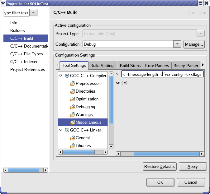Show previous tabs with left tab arrow
The image size is (210, 194).
(57, 65)
